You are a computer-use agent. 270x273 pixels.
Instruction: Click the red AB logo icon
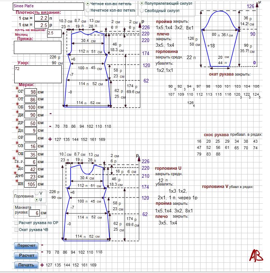tap(256, 255)
